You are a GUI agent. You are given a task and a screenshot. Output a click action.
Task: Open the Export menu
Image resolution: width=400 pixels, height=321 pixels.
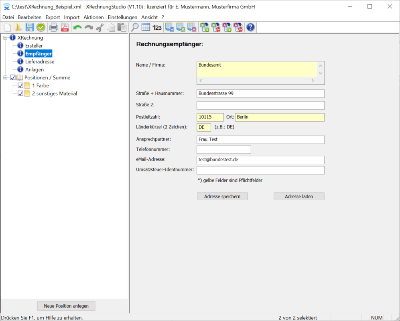53,17
